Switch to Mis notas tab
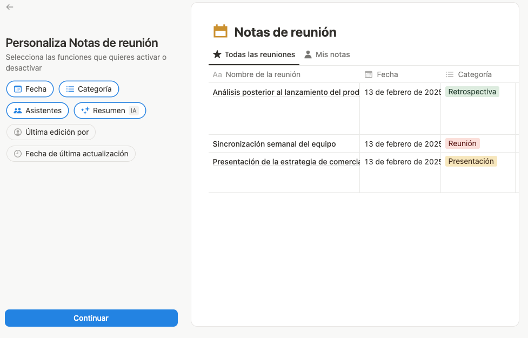The height and width of the screenshot is (338, 528). [327, 54]
